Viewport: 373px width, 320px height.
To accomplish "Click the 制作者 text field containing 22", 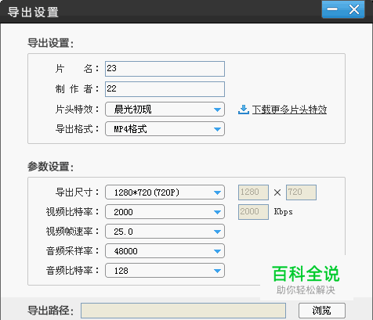I will [x=165, y=89].
